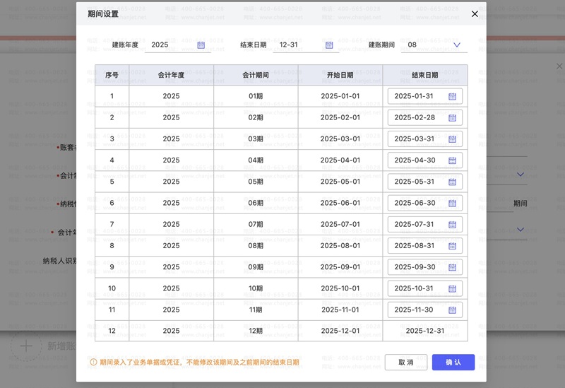Open calendar for 建账年度 2025 field

201,45
